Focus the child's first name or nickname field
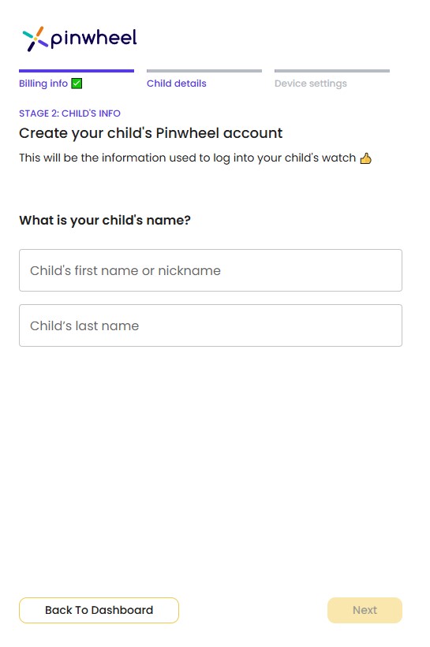 click(x=211, y=270)
